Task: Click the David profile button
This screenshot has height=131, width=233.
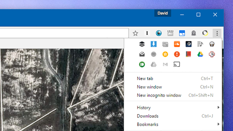Action: [x=163, y=13]
